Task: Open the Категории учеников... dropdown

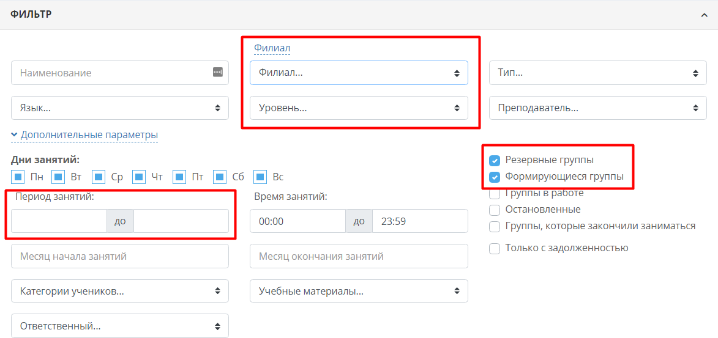Action: point(120,291)
